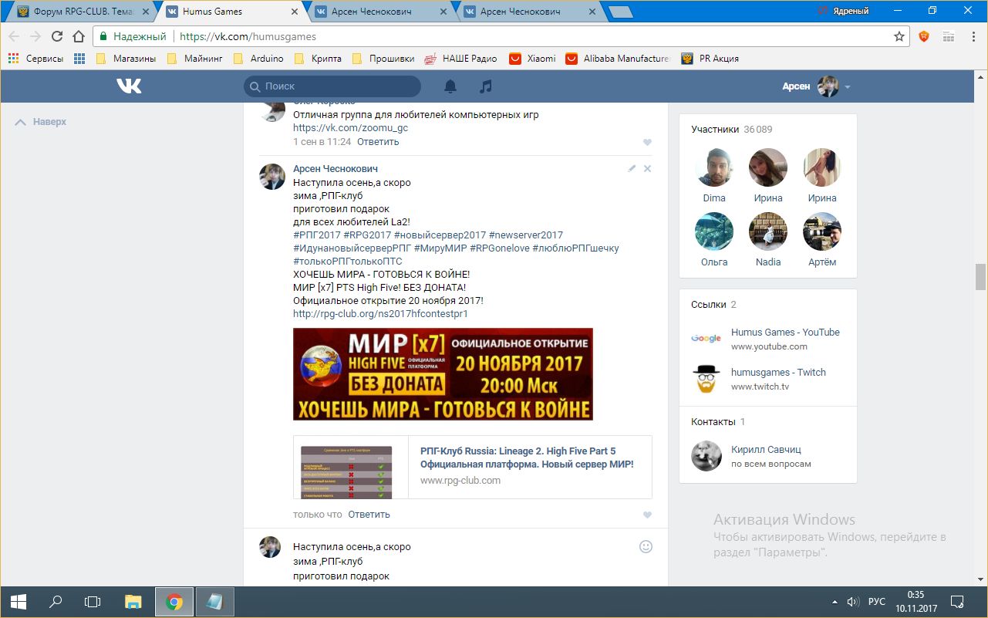Click the orange shield extension icon
This screenshot has width=988, height=618.
(x=924, y=36)
